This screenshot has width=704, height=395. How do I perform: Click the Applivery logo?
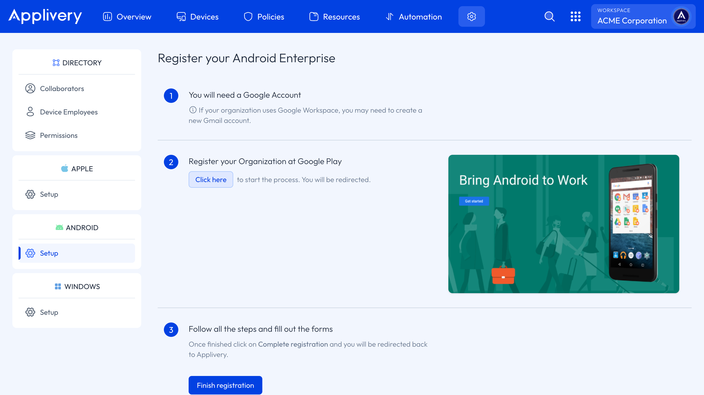pos(45,16)
